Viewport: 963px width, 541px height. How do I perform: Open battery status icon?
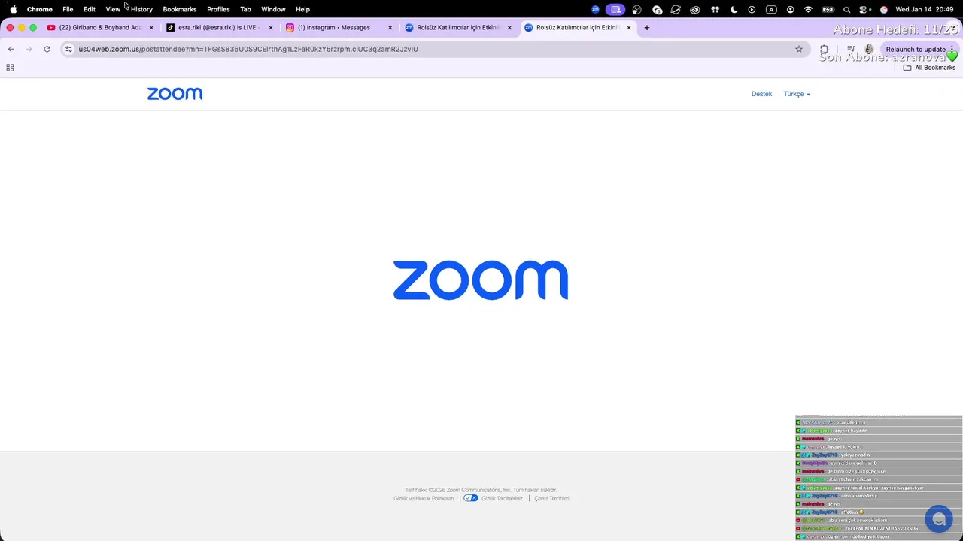point(828,9)
